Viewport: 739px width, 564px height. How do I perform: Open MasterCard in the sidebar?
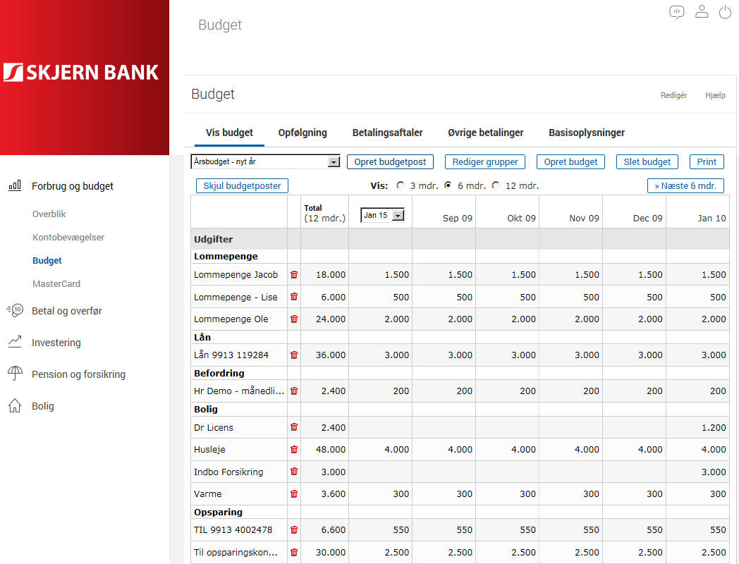pos(56,283)
